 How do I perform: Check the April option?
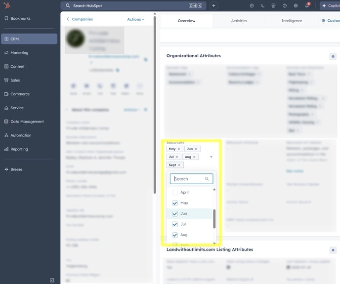(x=175, y=192)
